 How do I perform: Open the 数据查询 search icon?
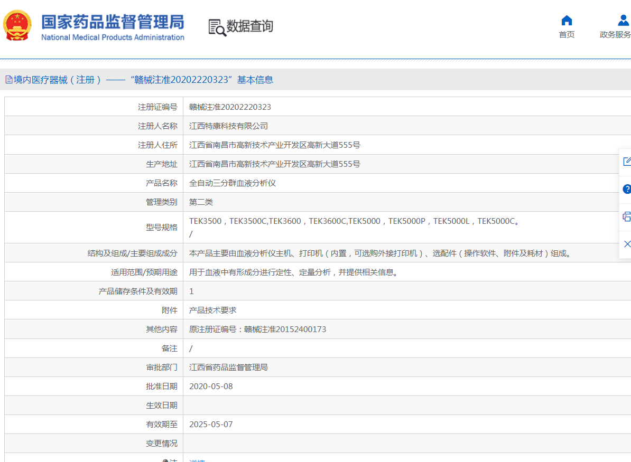click(217, 27)
